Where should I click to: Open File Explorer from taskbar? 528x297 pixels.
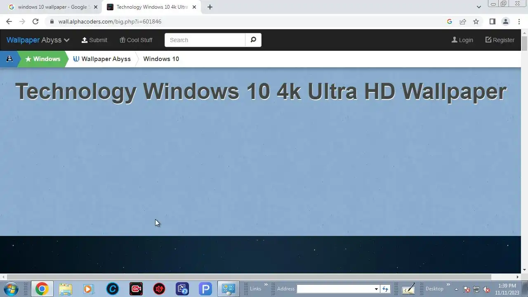(x=65, y=289)
